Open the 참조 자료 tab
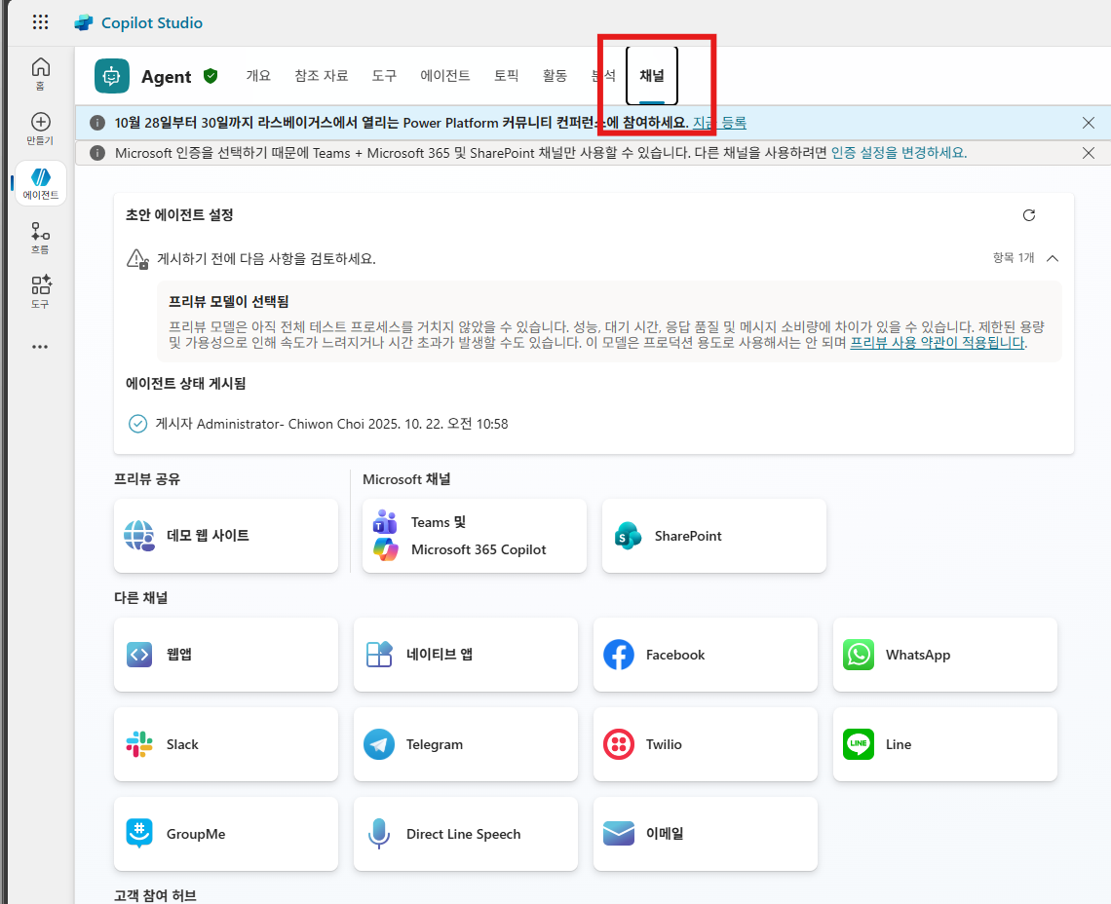 [321, 76]
